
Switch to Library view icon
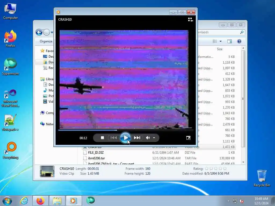point(190,20)
